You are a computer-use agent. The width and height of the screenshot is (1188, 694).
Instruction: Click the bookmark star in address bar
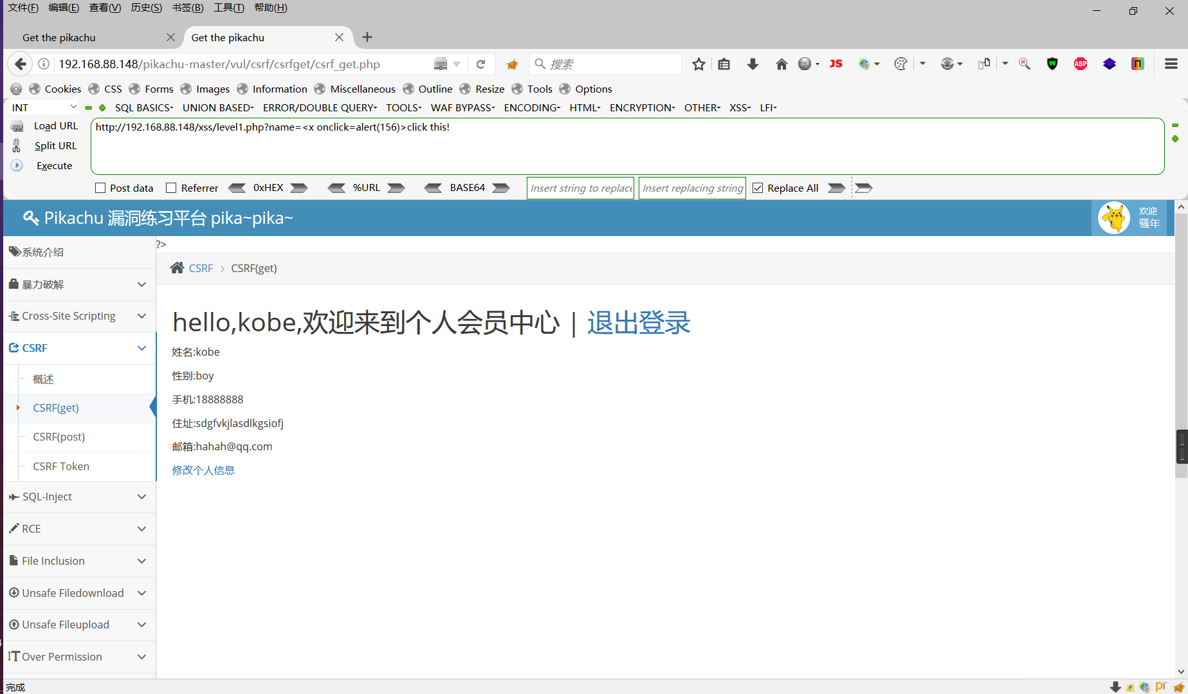699,64
